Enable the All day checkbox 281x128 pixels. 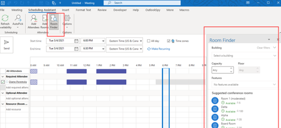(148, 41)
